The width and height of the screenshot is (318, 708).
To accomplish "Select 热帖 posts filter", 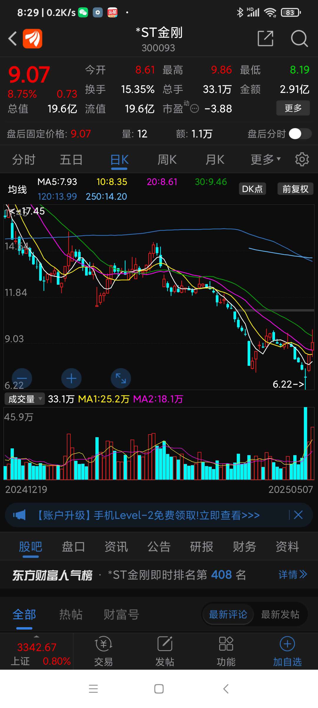I will coord(71,615).
